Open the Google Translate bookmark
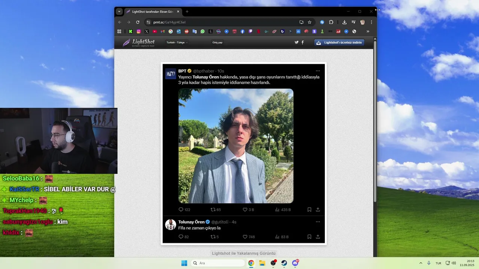The height and width of the screenshot is (269, 479). (x=195, y=31)
